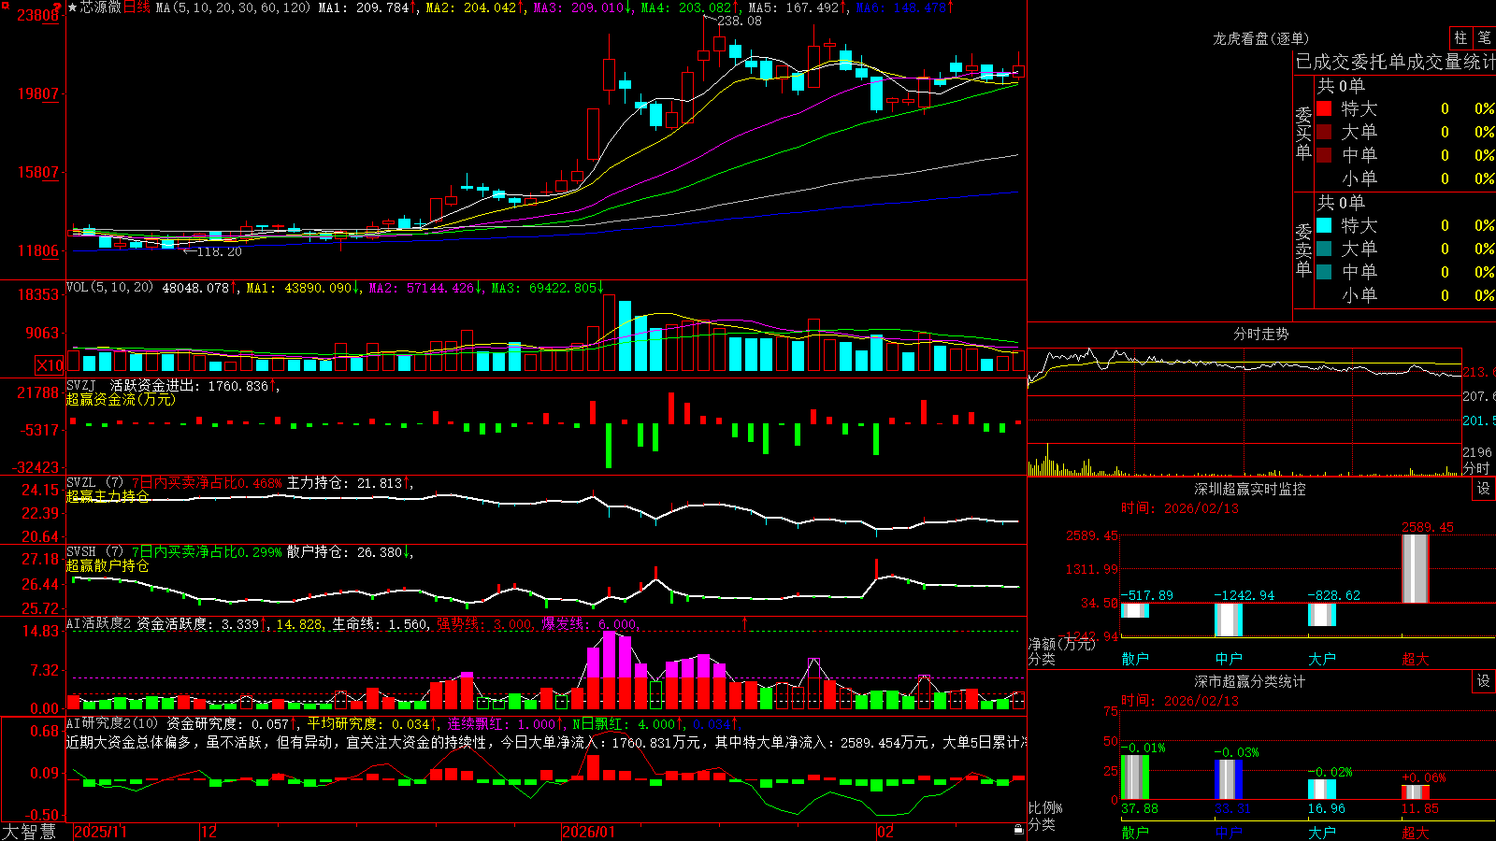Click the 大智慧 logo at bottom-left
Viewport: 1496px width, 841px height.
point(29,832)
